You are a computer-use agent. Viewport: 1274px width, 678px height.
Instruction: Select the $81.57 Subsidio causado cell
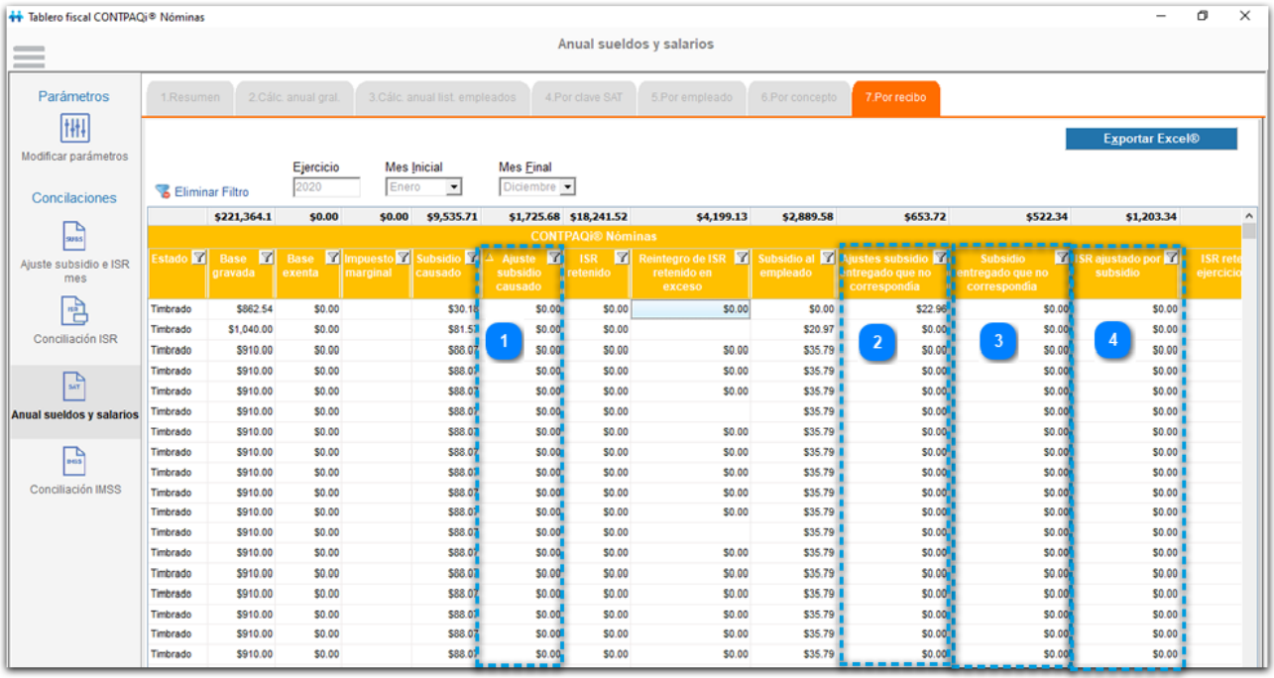(447, 329)
